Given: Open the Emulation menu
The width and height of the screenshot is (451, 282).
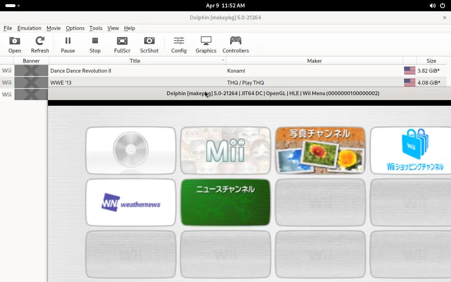Looking at the screenshot, I should [29, 28].
